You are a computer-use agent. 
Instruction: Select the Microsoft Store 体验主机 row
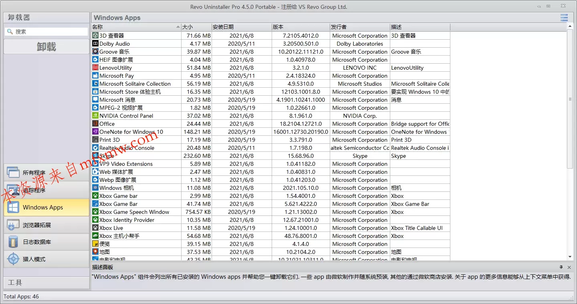click(x=271, y=92)
